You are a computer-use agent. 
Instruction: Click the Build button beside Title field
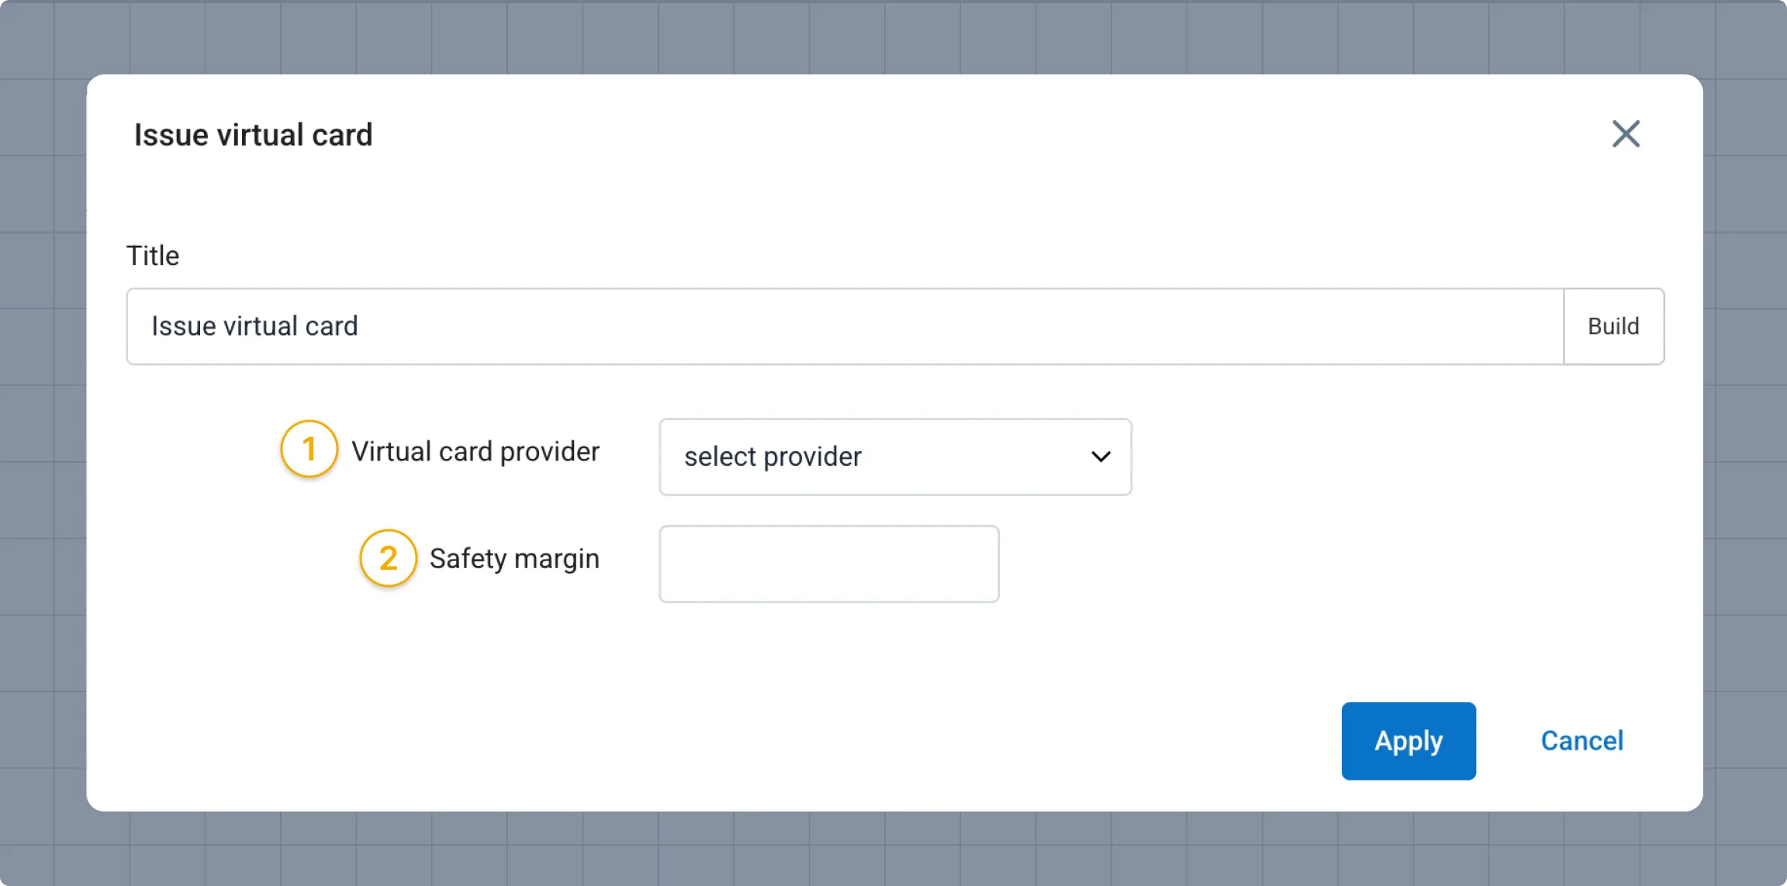pos(1613,326)
